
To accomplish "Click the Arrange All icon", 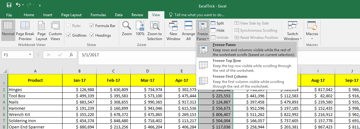I will 188,30.
